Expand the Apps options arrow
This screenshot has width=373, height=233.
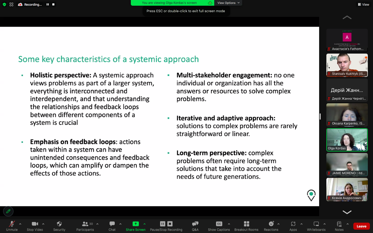302,224
